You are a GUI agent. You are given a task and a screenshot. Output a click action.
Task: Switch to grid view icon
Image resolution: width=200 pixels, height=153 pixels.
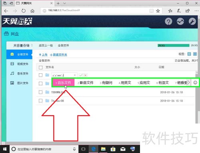tap(189, 54)
